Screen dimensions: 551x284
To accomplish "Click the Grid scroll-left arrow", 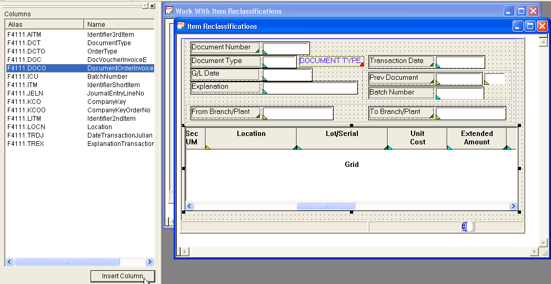I will [x=189, y=206].
